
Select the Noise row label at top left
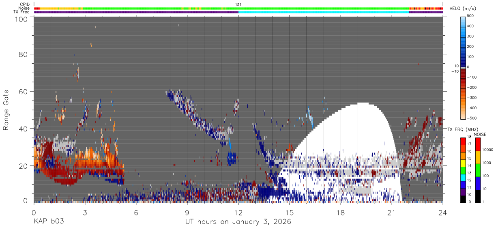pyautogui.click(x=24, y=8)
